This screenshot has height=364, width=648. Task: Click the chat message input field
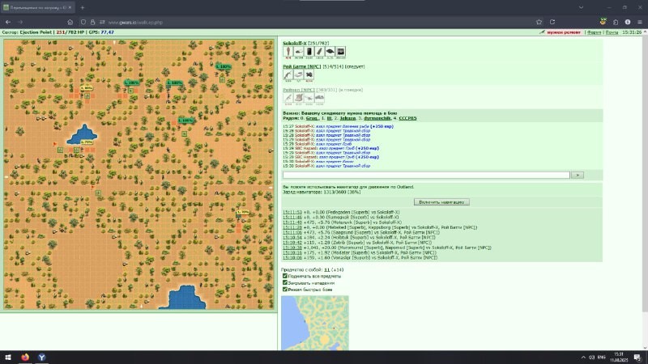pos(426,175)
